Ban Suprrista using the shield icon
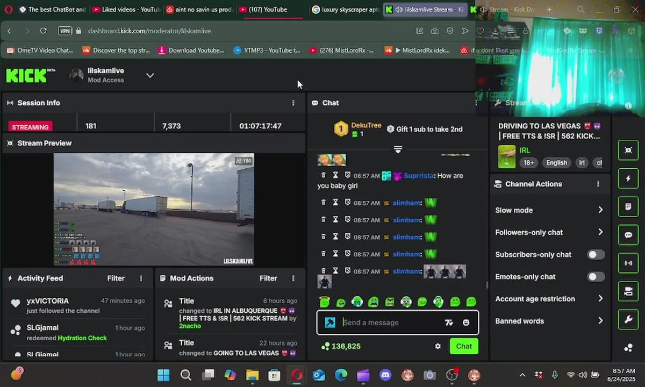 pyautogui.click(x=347, y=175)
